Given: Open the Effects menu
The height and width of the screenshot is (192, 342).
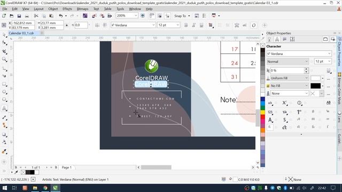Looking at the screenshot, I should [67, 9].
